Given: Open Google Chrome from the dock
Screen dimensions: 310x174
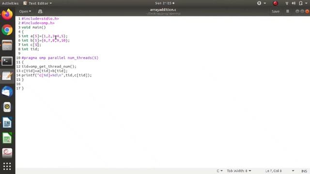Looking at the screenshot, I should coord(7,30).
